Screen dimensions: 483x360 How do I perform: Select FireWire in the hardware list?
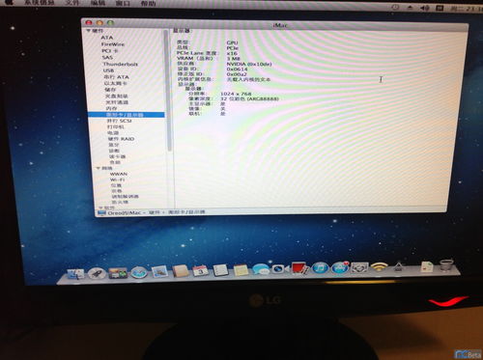113,44
